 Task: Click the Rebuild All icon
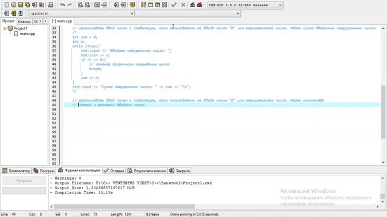pos(164,5)
